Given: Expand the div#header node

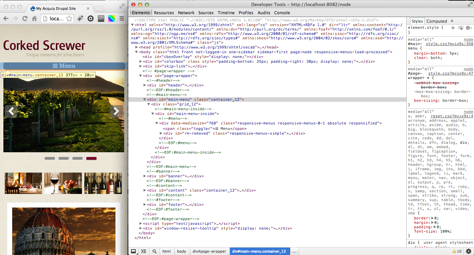Looking at the screenshot, I should tap(145, 85).
